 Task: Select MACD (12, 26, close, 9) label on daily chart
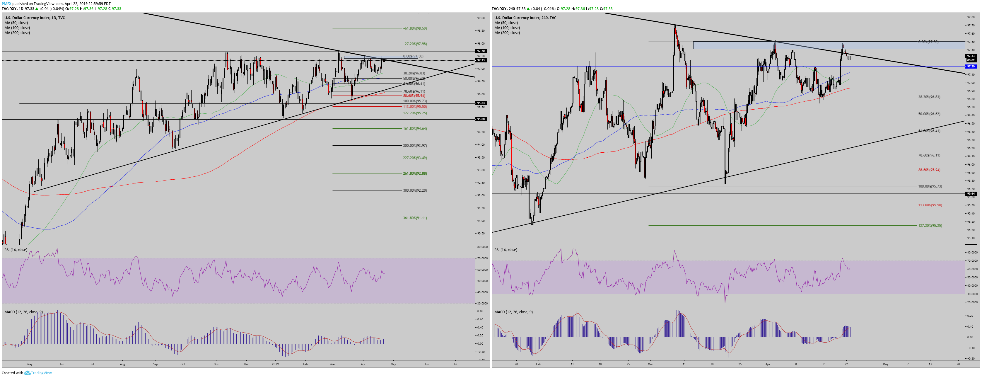(24, 312)
